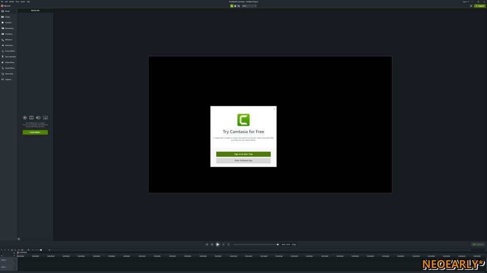This screenshot has height=273, width=487.
Task: Play the timeline preview
Action: [218, 244]
